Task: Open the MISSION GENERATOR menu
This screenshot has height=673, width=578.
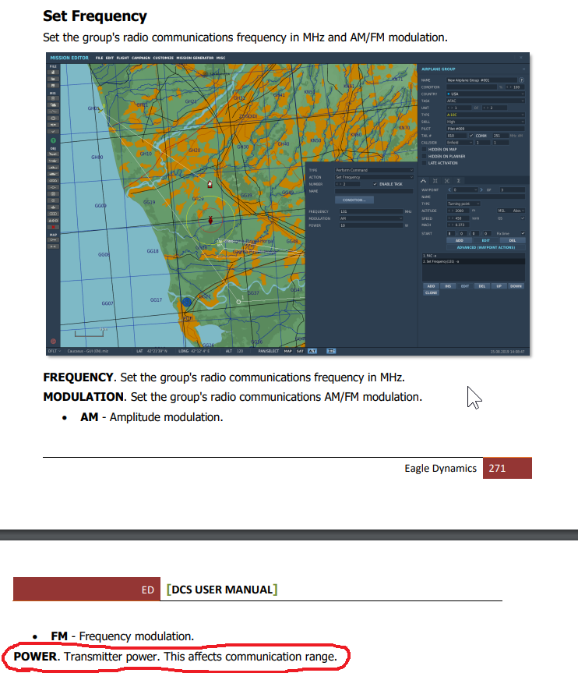Action: coord(195,58)
